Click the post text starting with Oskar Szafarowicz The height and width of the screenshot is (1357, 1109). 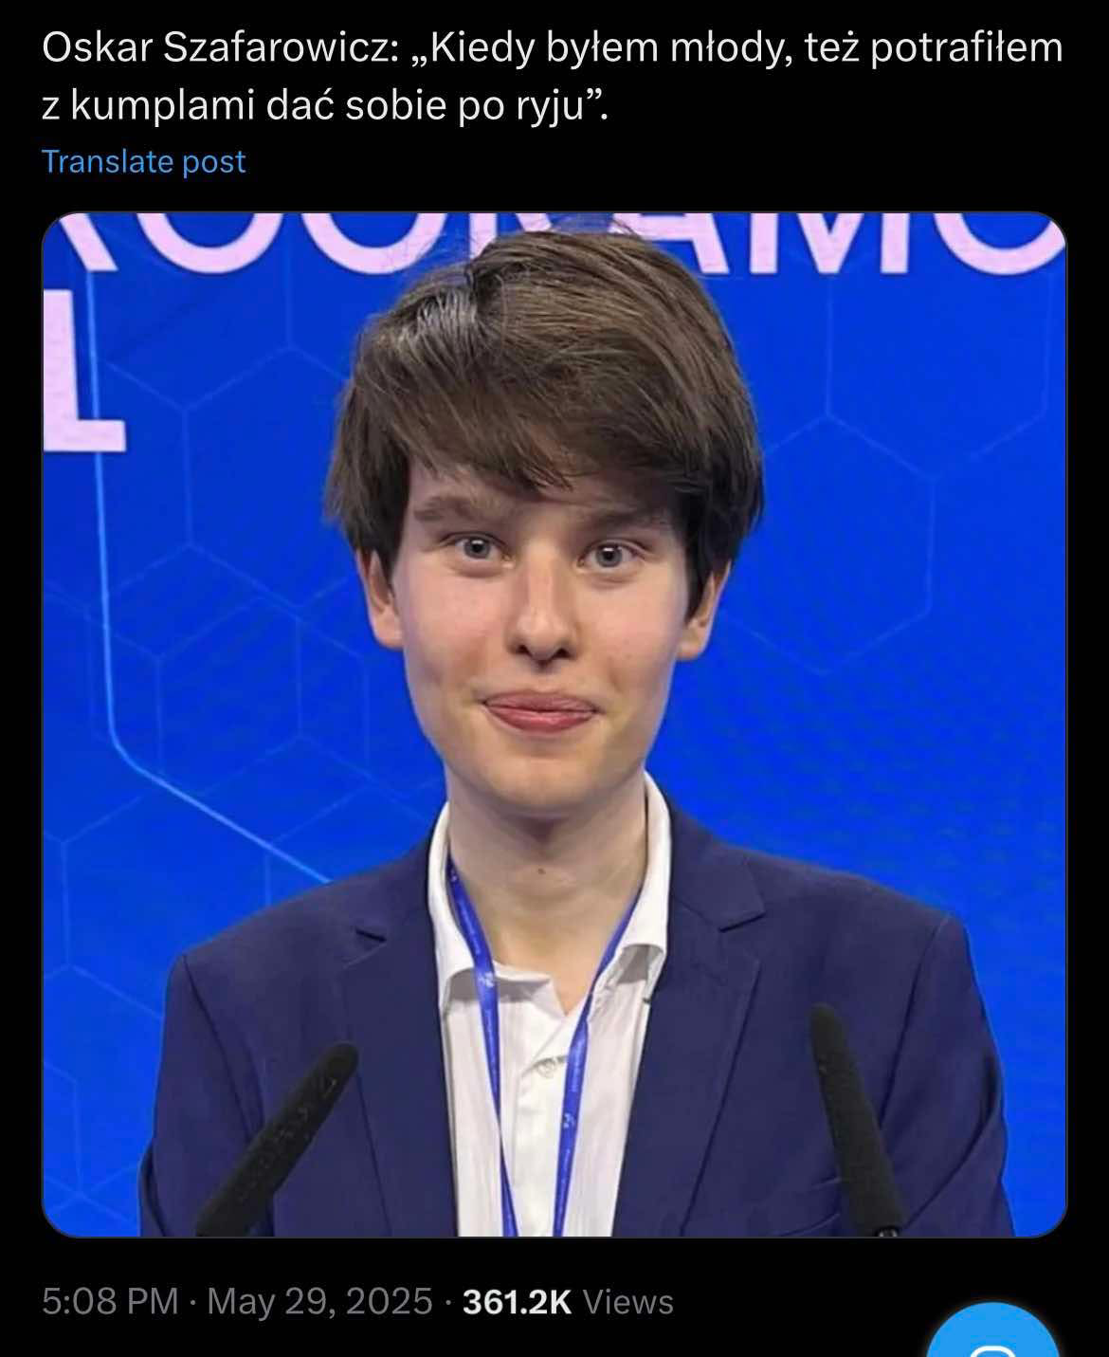click(553, 77)
